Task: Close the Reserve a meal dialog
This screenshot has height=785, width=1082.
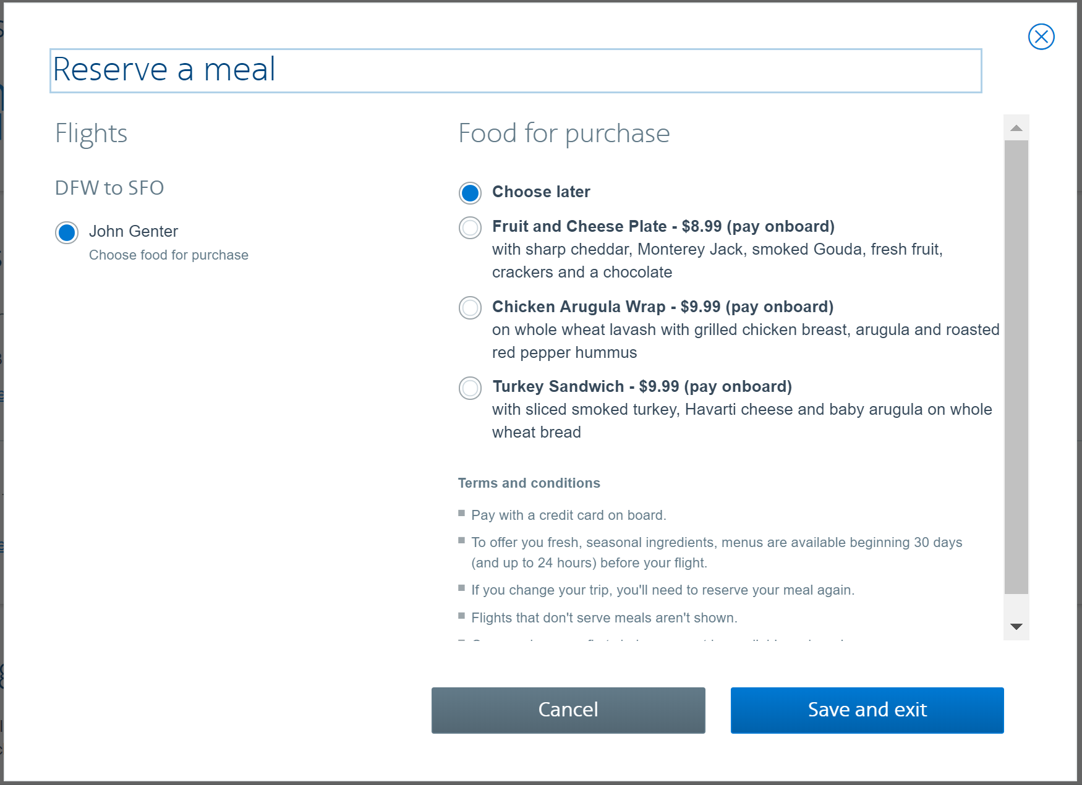Action: click(x=1041, y=37)
